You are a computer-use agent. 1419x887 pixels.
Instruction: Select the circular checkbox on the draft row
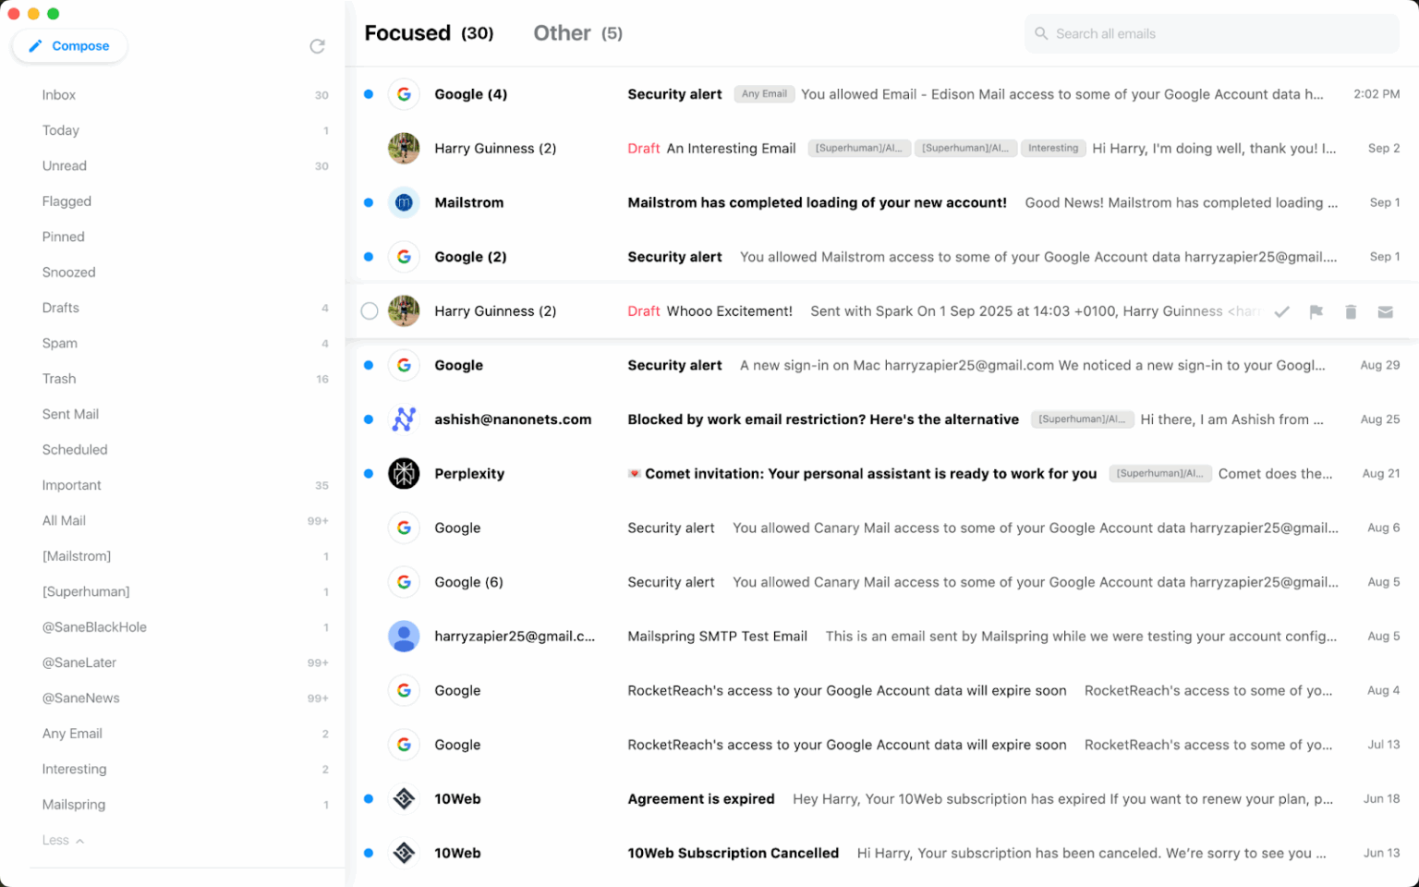(370, 311)
